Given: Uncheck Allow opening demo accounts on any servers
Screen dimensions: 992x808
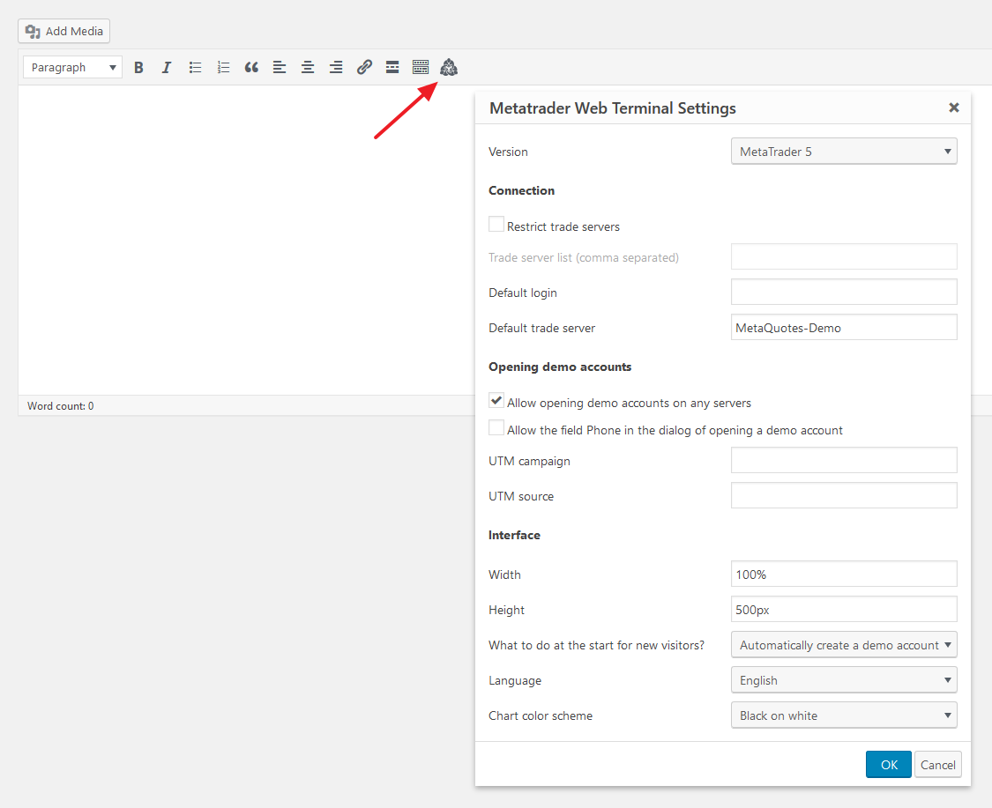Looking at the screenshot, I should pyautogui.click(x=496, y=401).
